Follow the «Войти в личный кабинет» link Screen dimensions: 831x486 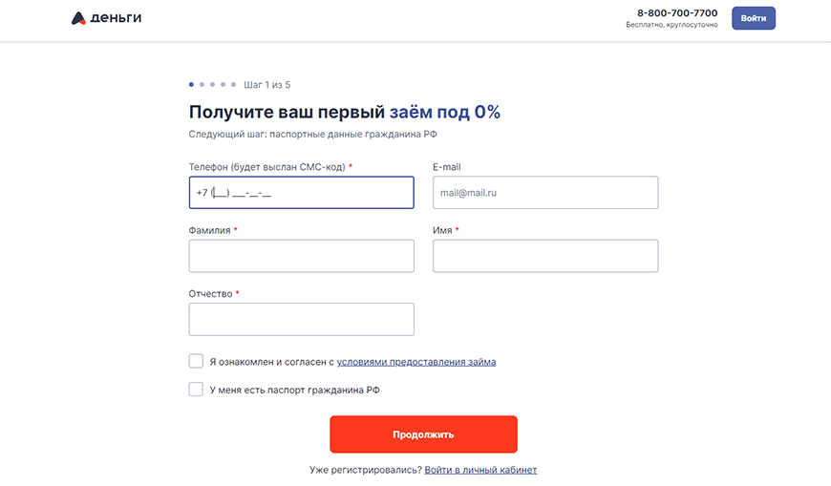480,471
